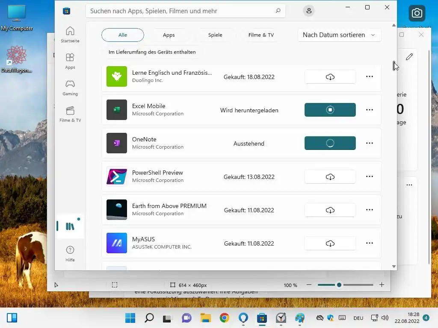This screenshot has height=328, width=438.
Task: Select the Spiele filter tab
Action: pos(215,35)
